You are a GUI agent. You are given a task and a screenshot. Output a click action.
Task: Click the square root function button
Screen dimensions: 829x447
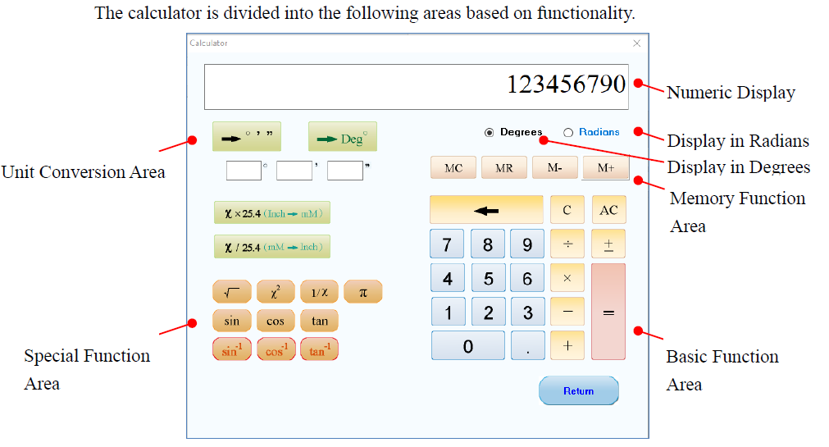click(231, 292)
